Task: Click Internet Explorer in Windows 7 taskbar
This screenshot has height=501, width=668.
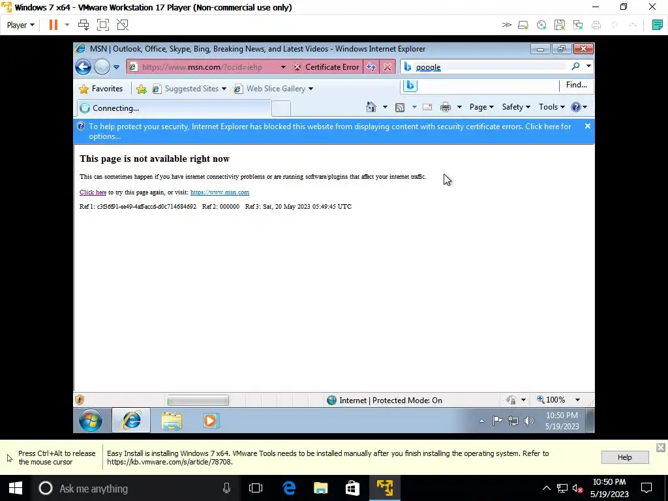Action: [x=131, y=421]
